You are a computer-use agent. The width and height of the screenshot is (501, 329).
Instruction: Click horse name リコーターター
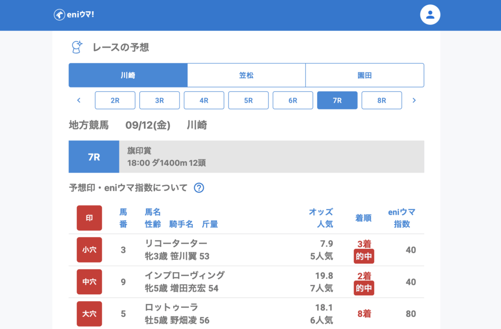coord(176,243)
